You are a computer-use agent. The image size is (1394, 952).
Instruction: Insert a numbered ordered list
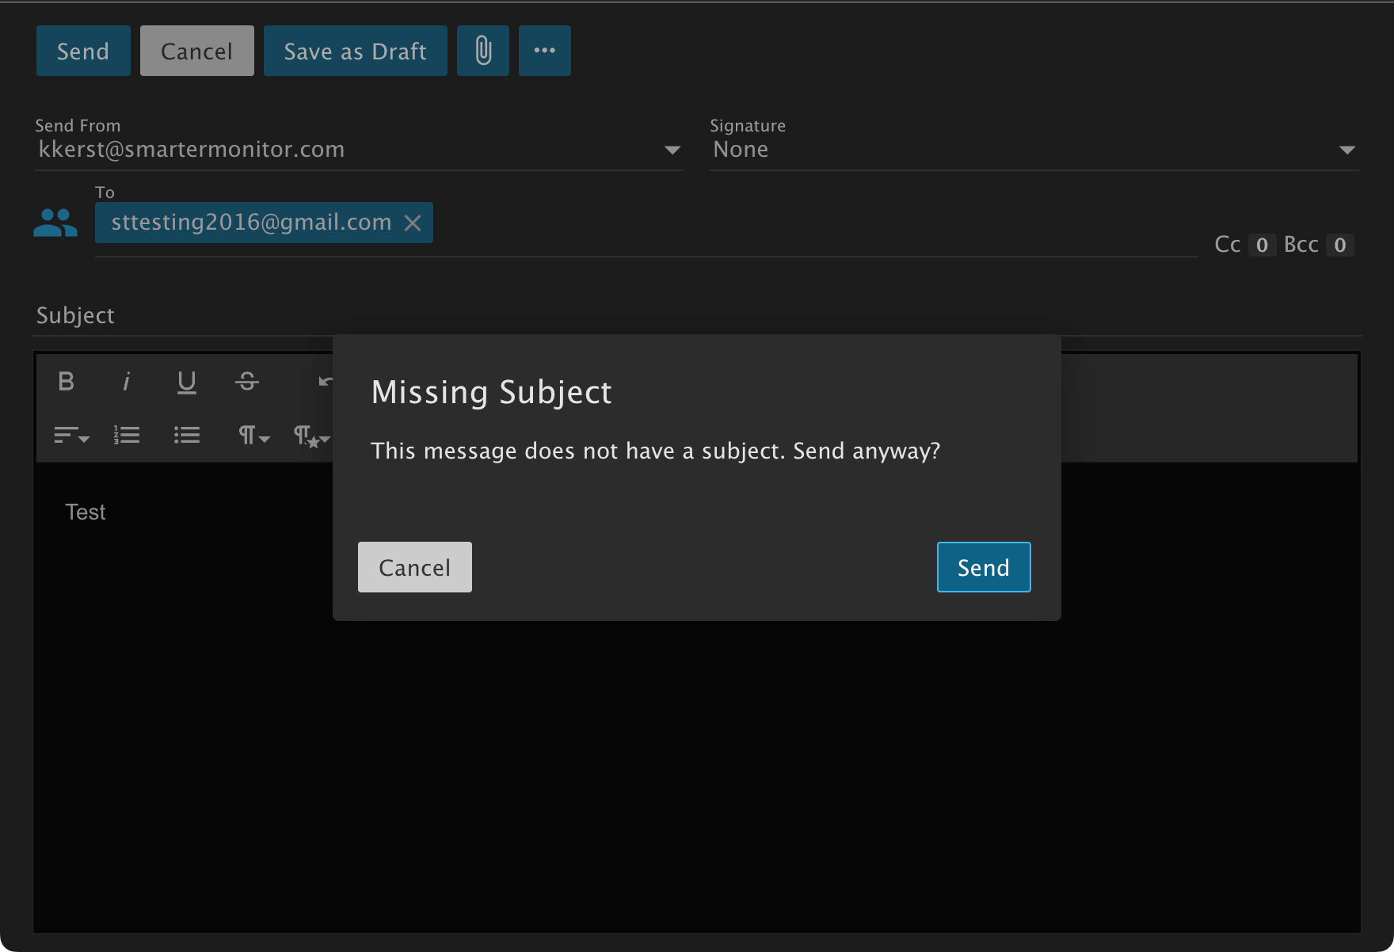pyautogui.click(x=127, y=435)
